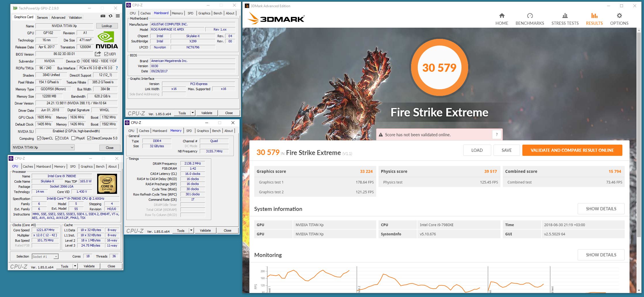The height and width of the screenshot is (297, 644).
Task: Expand Tools arrow in CPU-Z CPU window
Action: tap(75, 266)
